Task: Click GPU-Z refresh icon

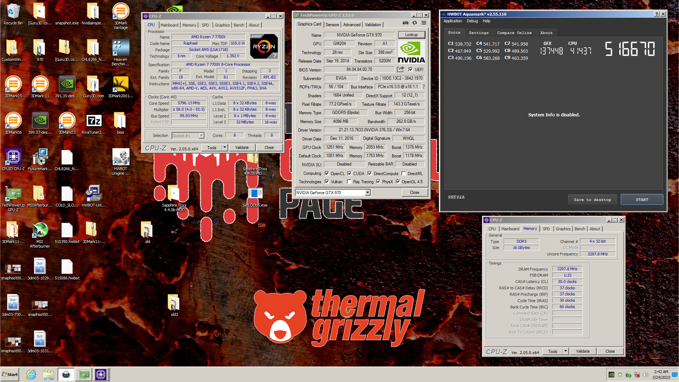Action: tap(414, 23)
